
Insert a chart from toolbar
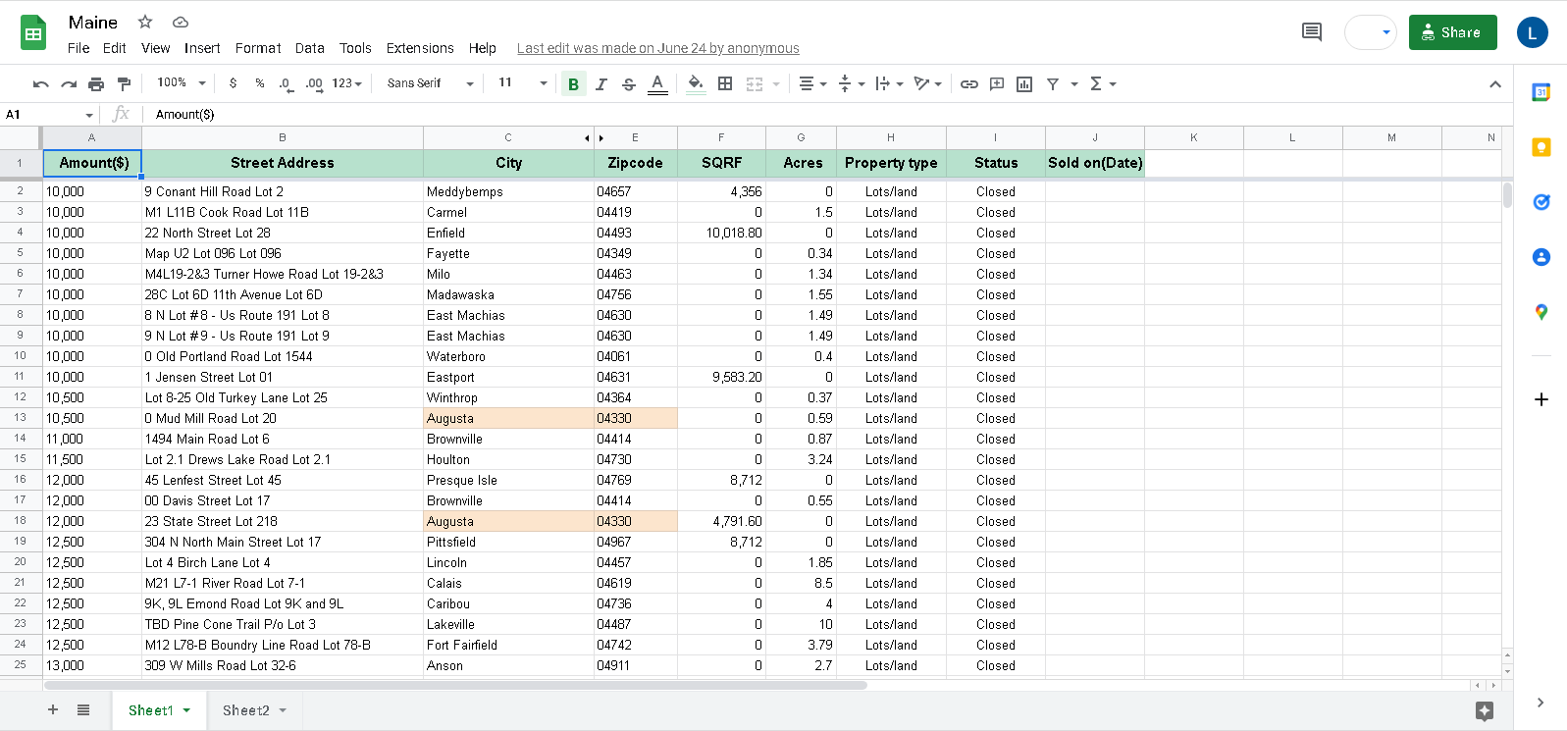click(1024, 84)
